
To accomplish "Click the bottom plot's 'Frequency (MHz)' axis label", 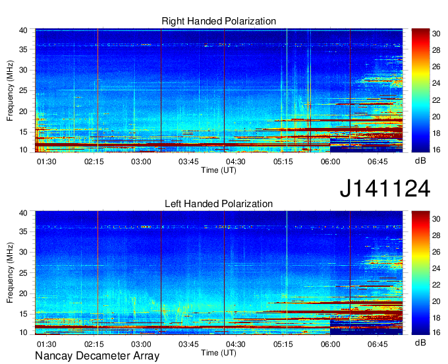I will (x=10, y=273).
